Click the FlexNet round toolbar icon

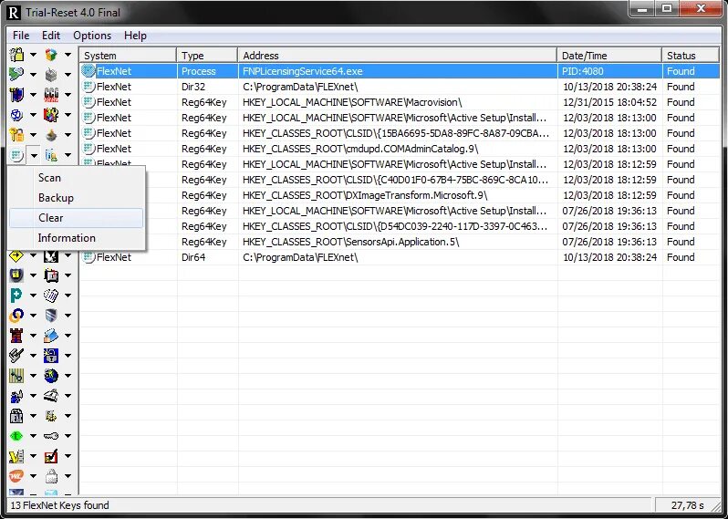16,154
